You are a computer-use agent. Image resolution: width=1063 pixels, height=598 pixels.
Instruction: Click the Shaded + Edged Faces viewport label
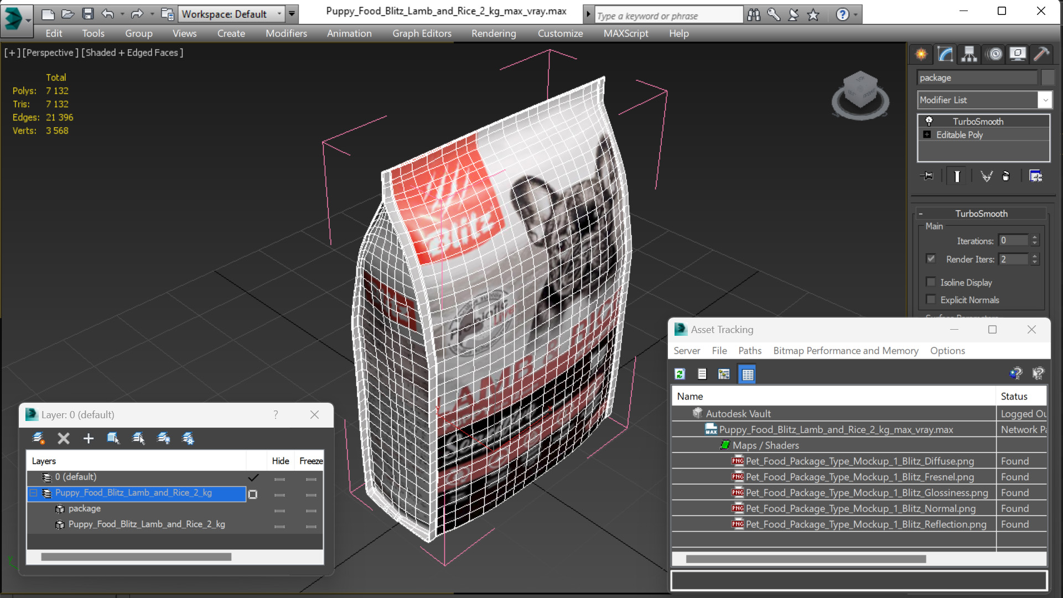(x=132, y=53)
